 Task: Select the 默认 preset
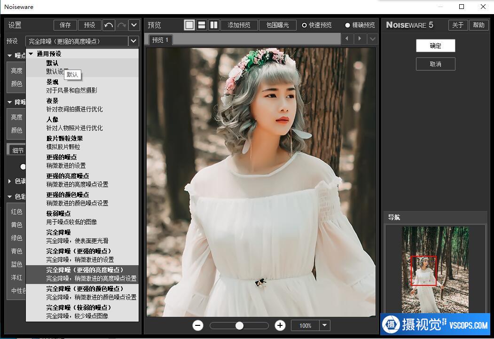[x=82, y=67]
